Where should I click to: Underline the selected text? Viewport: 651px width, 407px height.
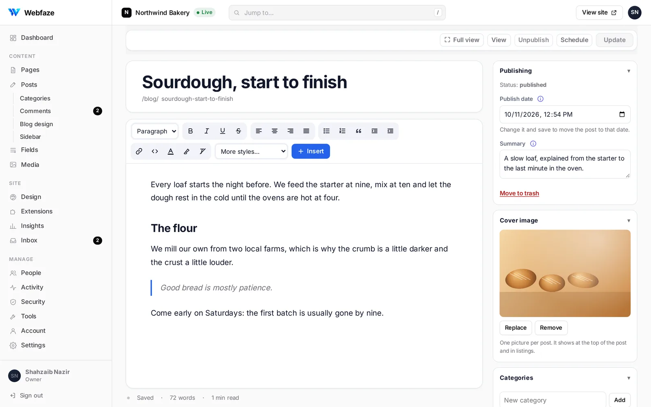223,131
